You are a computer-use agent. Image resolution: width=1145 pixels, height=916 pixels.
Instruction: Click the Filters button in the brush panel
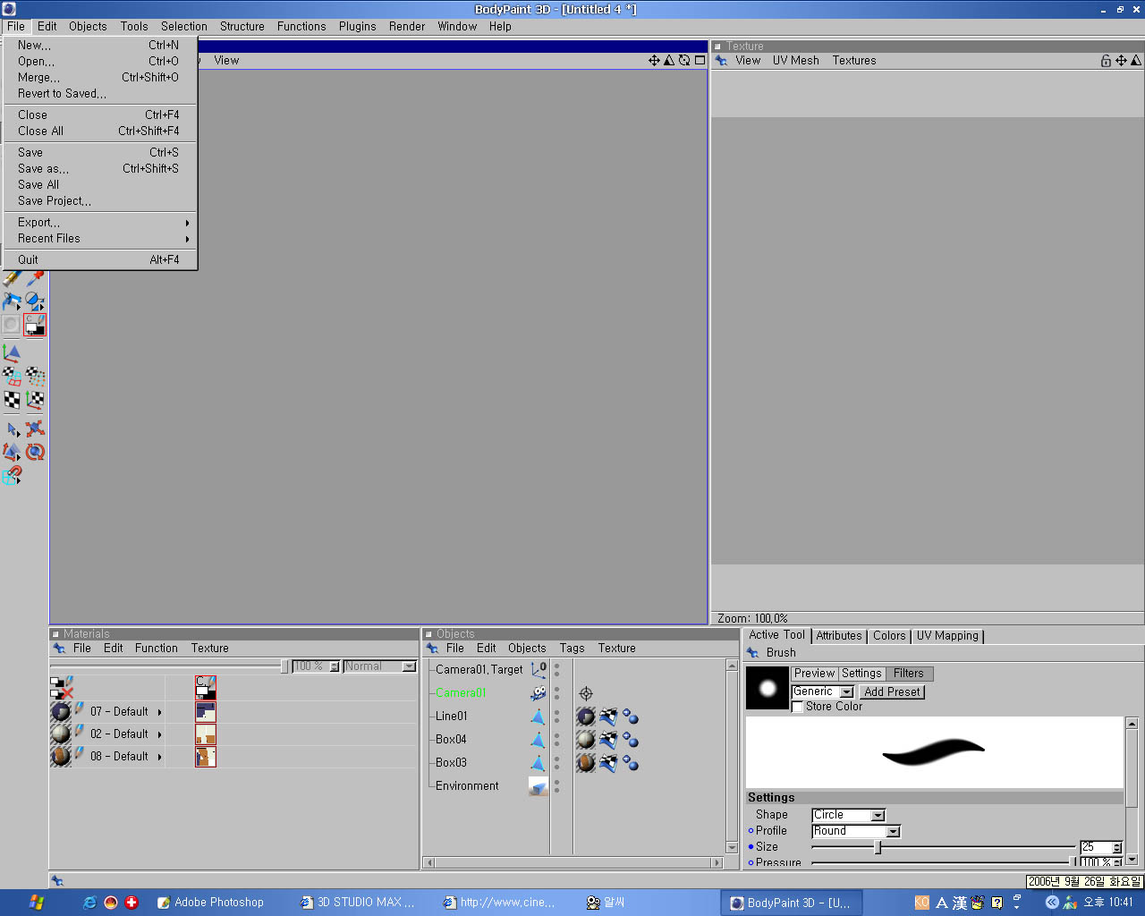pyautogui.click(x=908, y=674)
